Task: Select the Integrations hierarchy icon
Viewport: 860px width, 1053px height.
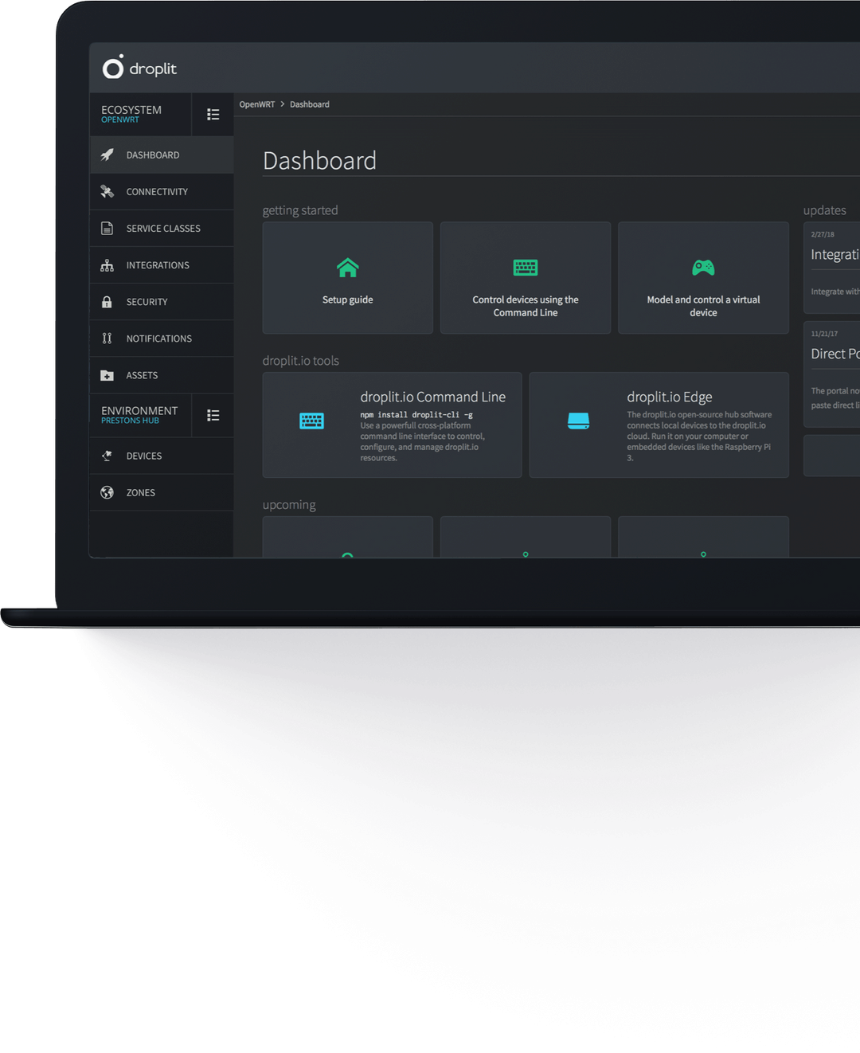Action: (107, 264)
